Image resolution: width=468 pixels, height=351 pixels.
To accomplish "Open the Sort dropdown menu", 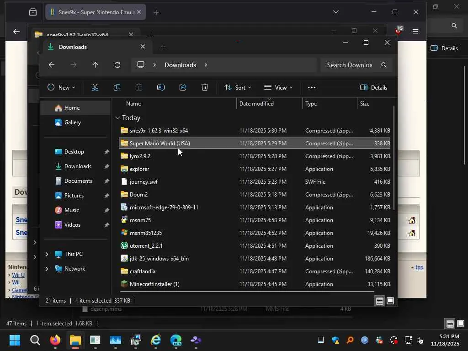I will [x=238, y=87].
